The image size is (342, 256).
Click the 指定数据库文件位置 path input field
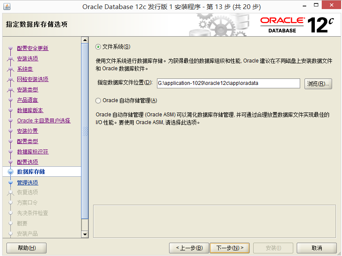(229, 84)
